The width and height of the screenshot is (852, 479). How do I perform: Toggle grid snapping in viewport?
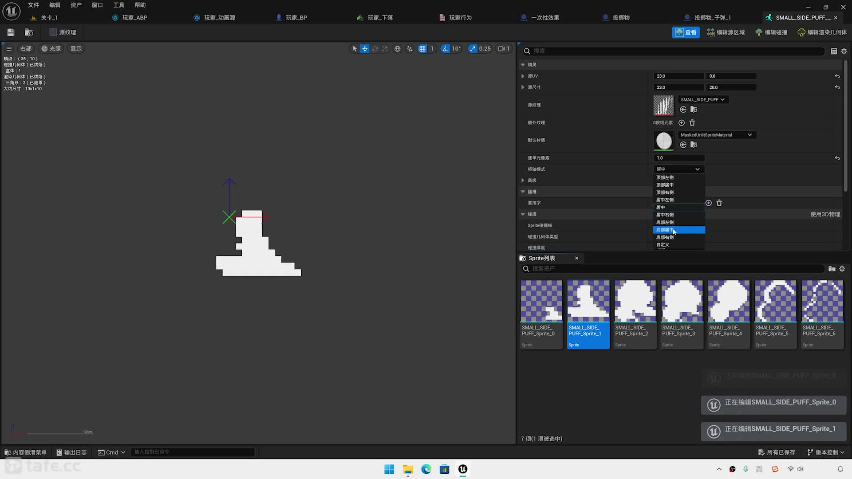tap(422, 49)
